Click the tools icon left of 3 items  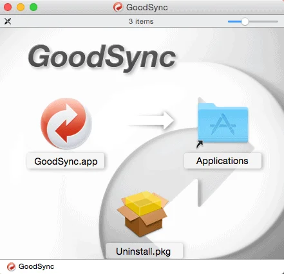(x=8, y=21)
